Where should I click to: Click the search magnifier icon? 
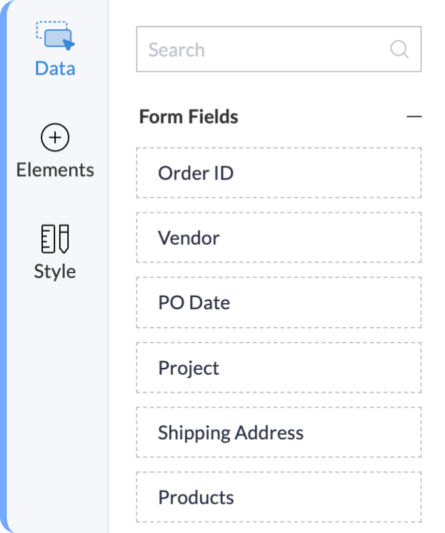[x=399, y=49]
